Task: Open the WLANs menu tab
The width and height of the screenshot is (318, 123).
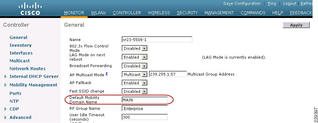Action: coord(99,13)
